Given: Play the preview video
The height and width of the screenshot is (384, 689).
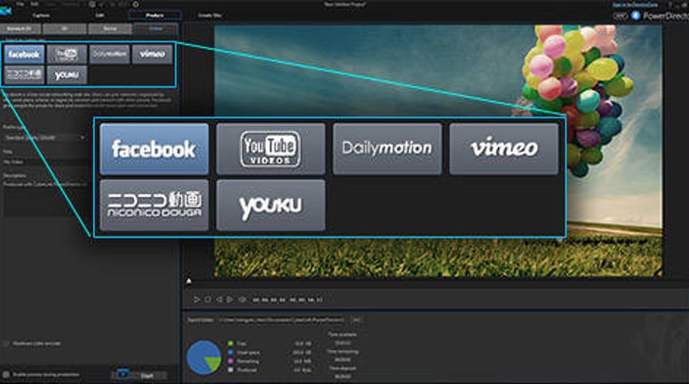Looking at the screenshot, I should pyautogui.click(x=196, y=300).
